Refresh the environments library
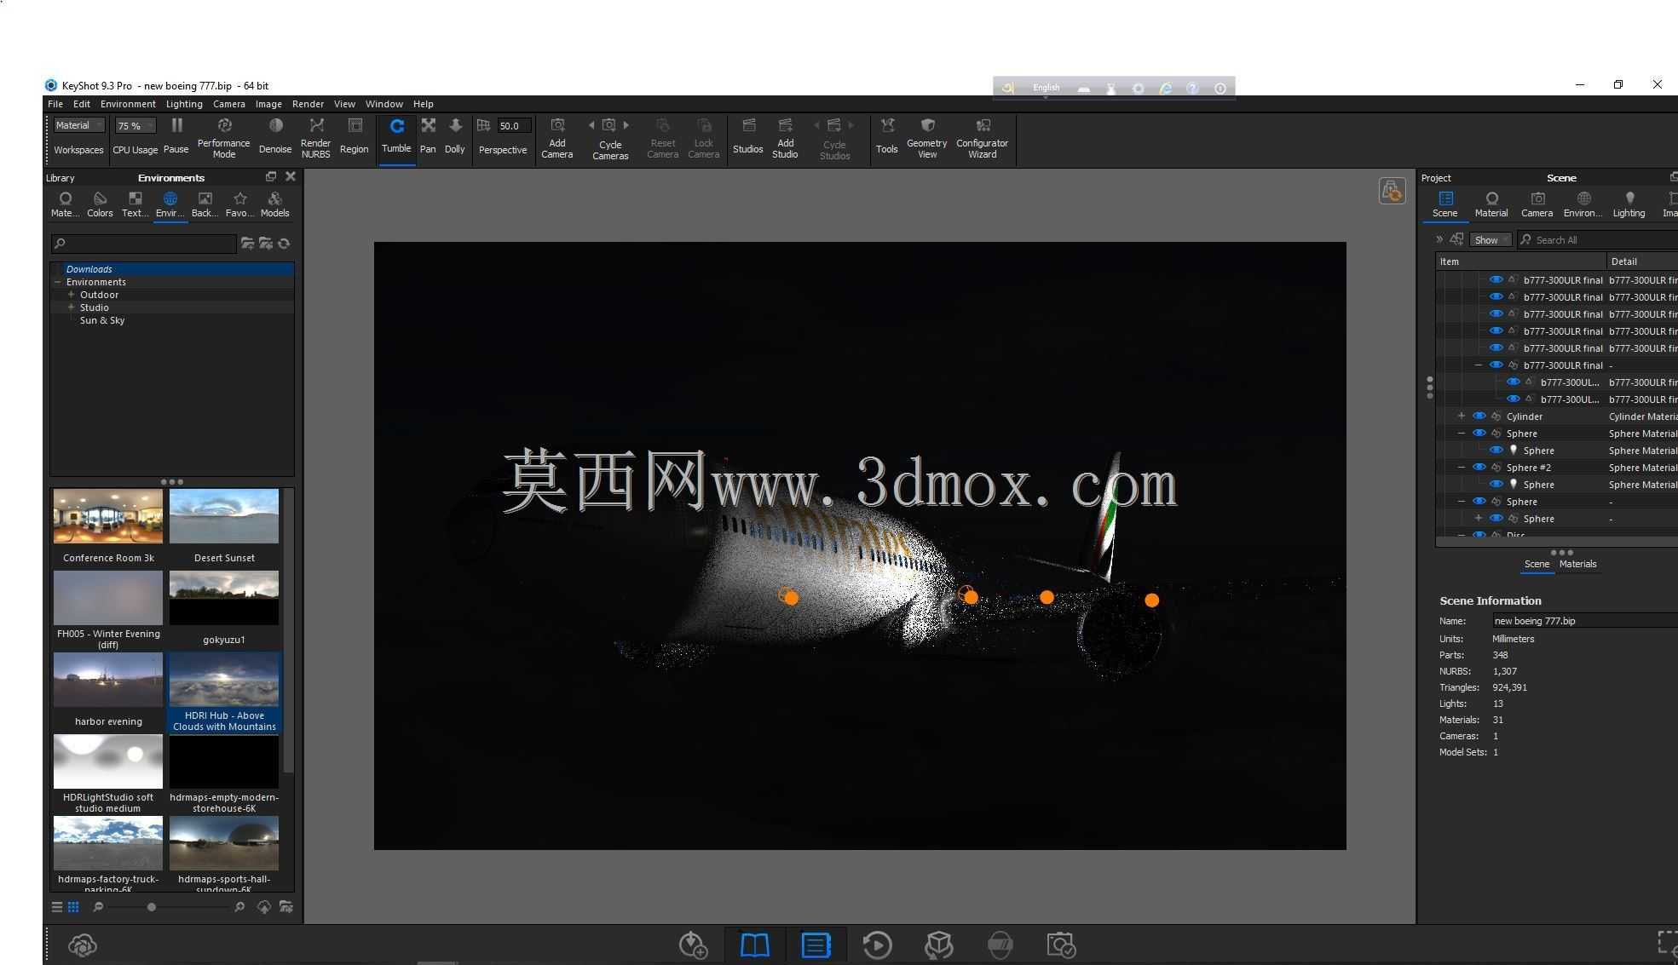This screenshot has height=965, width=1678. click(x=285, y=244)
